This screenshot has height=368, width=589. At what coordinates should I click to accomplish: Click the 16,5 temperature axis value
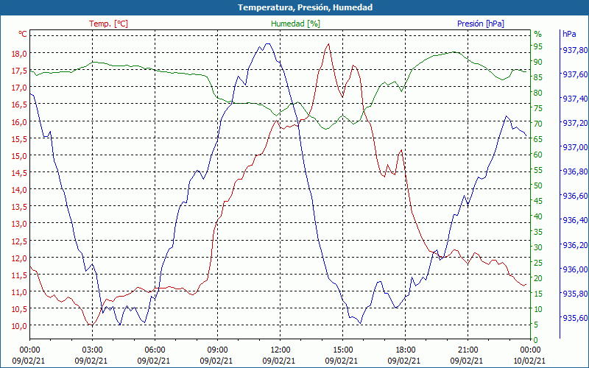click(x=20, y=105)
